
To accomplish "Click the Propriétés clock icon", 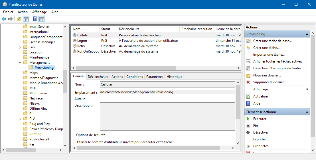I will tap(248, 146).
